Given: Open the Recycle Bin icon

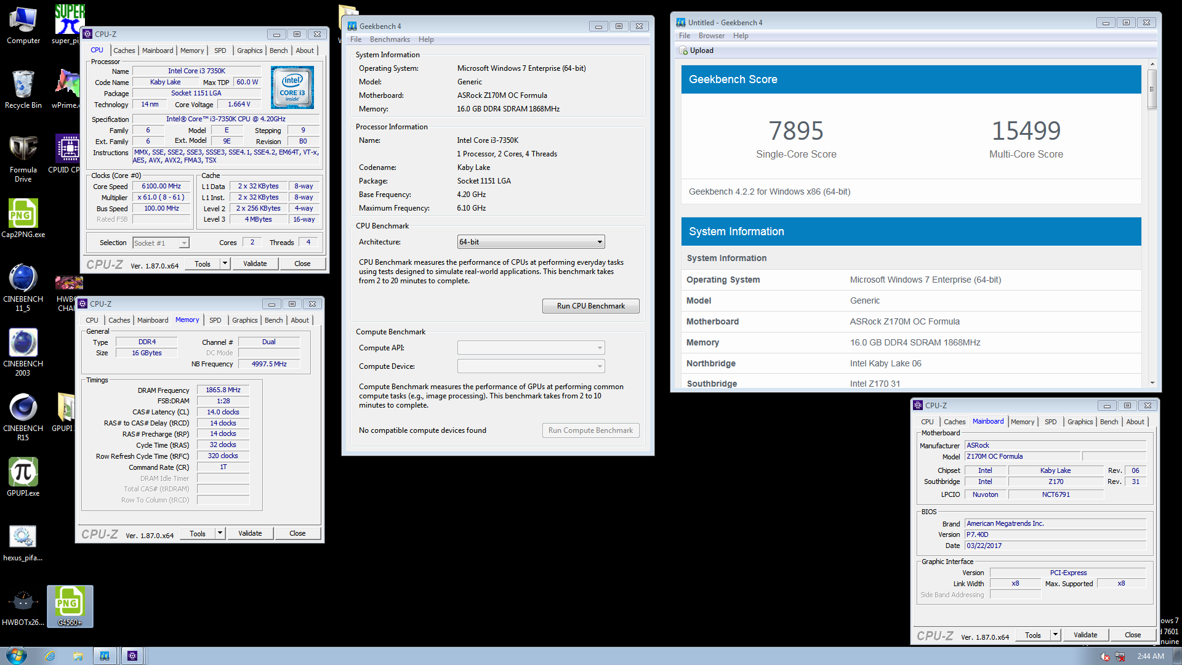Looking at the screenshot, I should tap(23, 89).
